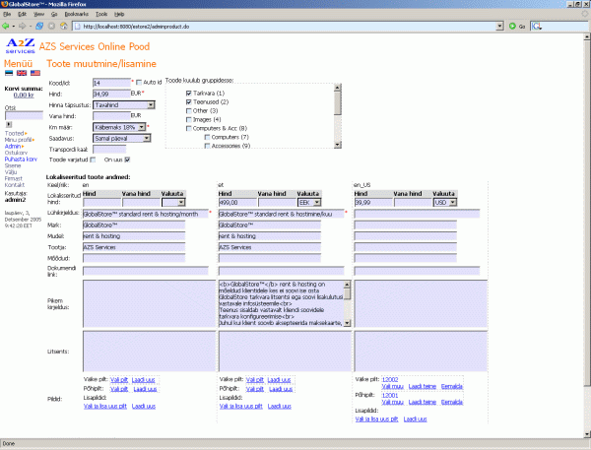The width and height of the screenshot is (591, 450).
Task: Open the File menu
Action: [7, 14]
